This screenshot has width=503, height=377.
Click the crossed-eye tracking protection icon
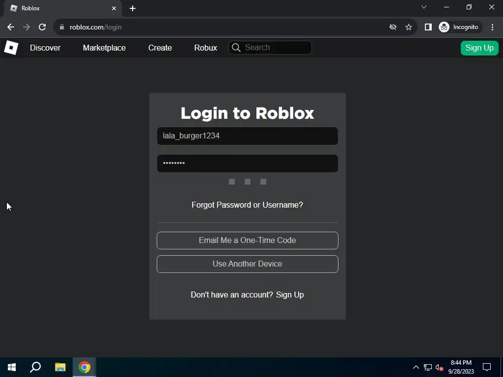392,27
